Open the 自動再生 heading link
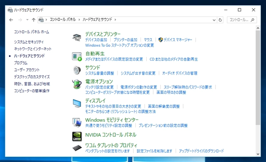 (x=95, y=54)
